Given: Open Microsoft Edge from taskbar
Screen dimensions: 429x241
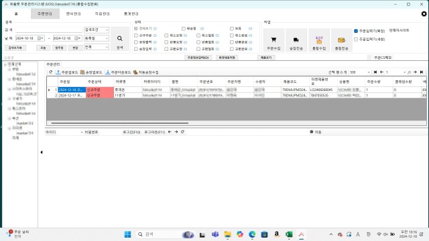Looking at the screenshot, I should (252, 234).
